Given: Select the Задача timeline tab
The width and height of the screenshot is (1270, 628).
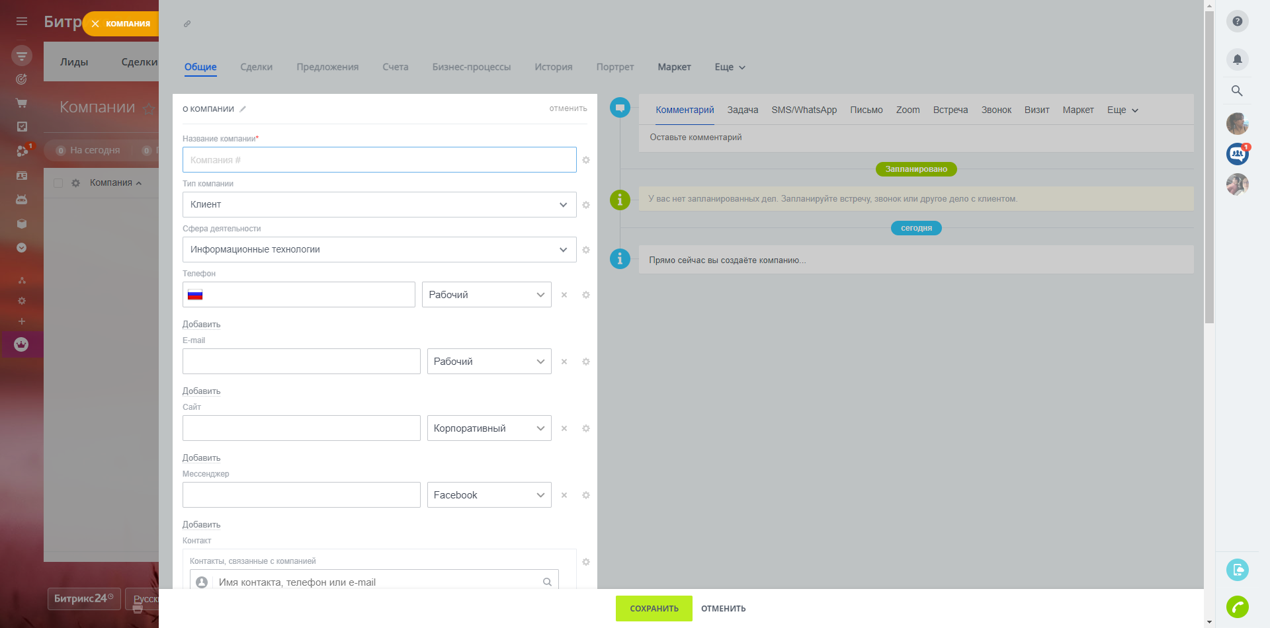Looking at the screenshot, I should [742, 110].
